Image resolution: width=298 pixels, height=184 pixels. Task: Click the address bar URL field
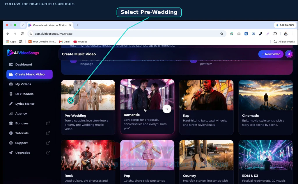click(x=127, y=34)
